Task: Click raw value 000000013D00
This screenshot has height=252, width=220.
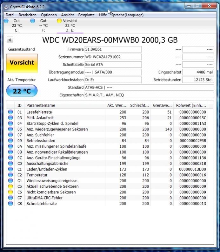Action: pos(193,169)
